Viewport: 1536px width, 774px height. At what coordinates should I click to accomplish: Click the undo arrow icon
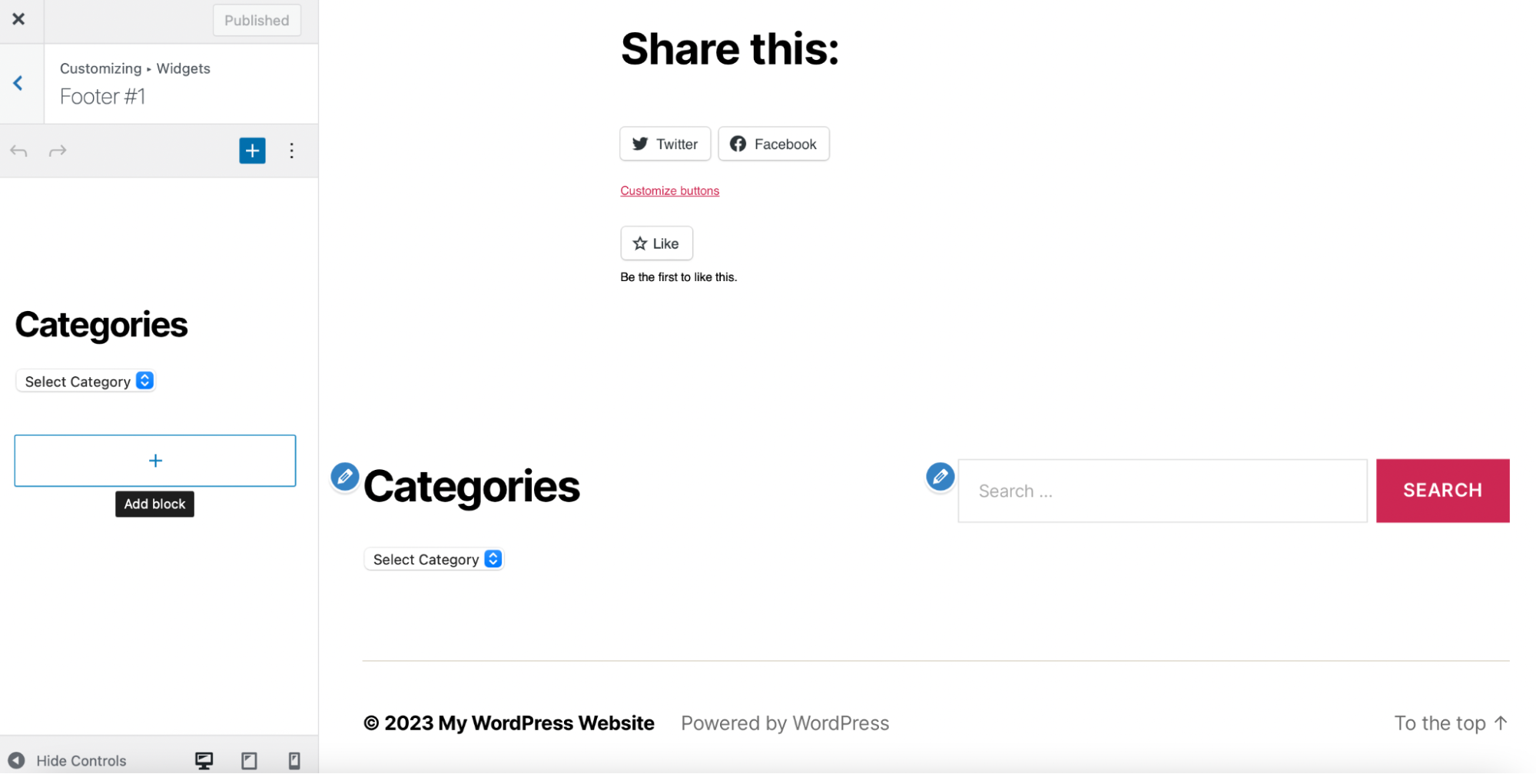[x=19, y=150]
